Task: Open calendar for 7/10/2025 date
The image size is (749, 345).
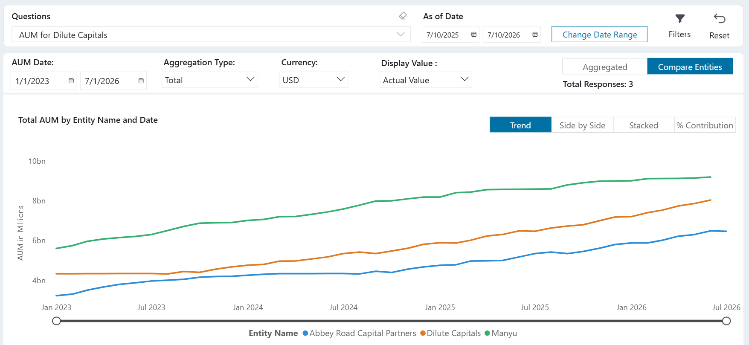Action: tap(474, 35)
